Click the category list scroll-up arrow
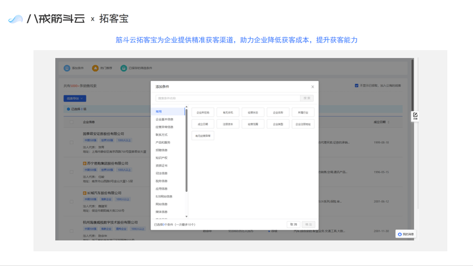 click(x=186, y=107)
